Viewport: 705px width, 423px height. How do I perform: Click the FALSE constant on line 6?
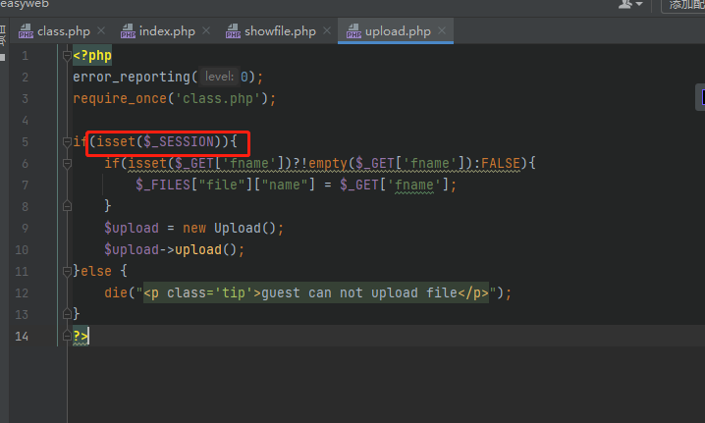(501, 163)
